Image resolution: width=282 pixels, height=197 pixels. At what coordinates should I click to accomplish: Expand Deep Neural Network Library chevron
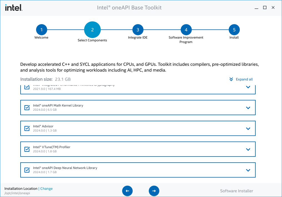248,170
